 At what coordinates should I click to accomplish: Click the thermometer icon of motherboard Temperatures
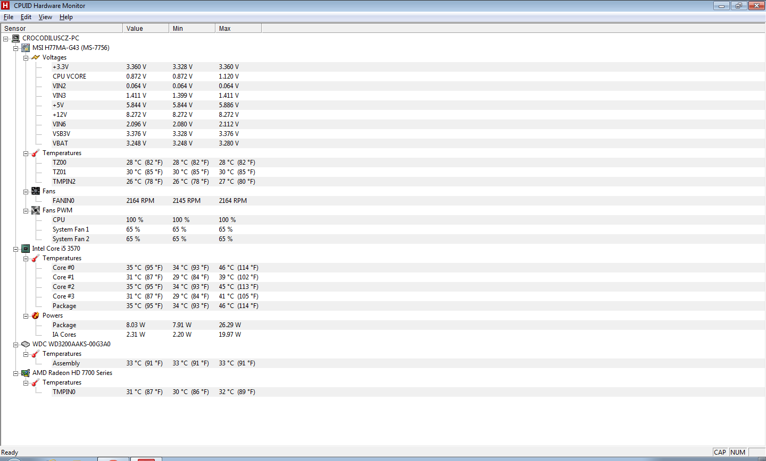36,153
